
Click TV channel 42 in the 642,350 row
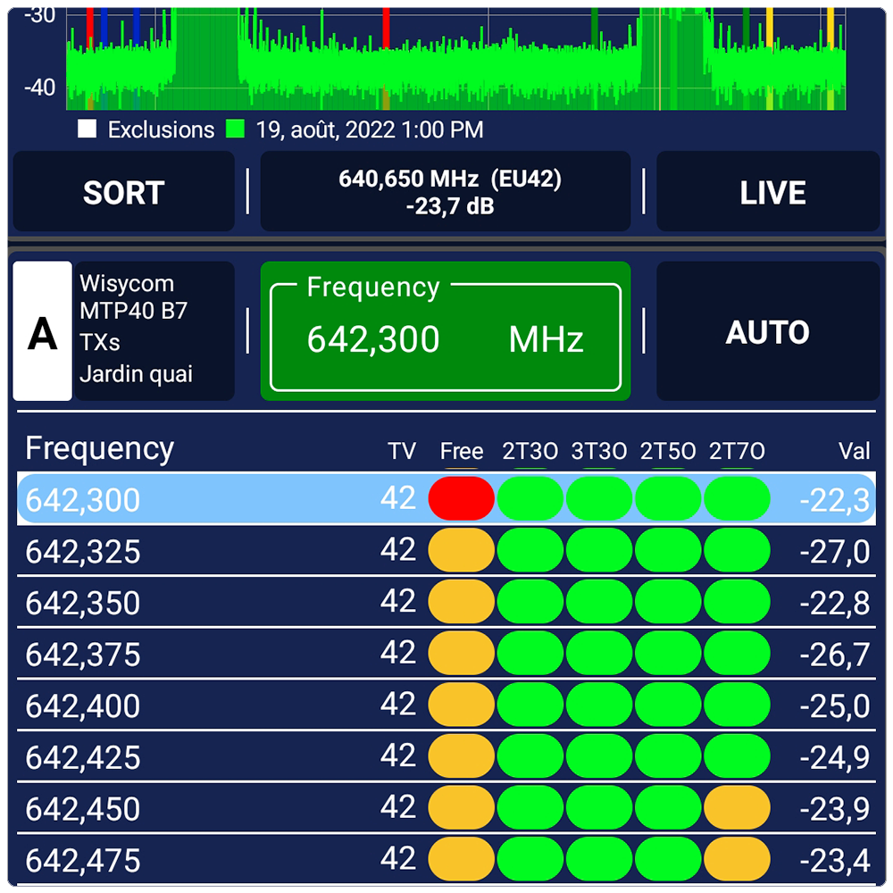click(x=398, y=601)
